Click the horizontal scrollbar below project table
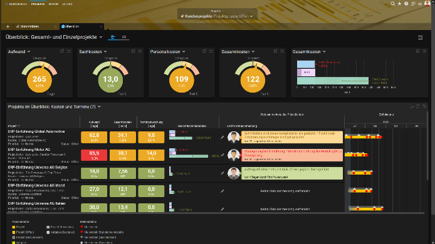The height and width of the screenshot is (244, 435). pyautogui.click(x=215, y=213)
